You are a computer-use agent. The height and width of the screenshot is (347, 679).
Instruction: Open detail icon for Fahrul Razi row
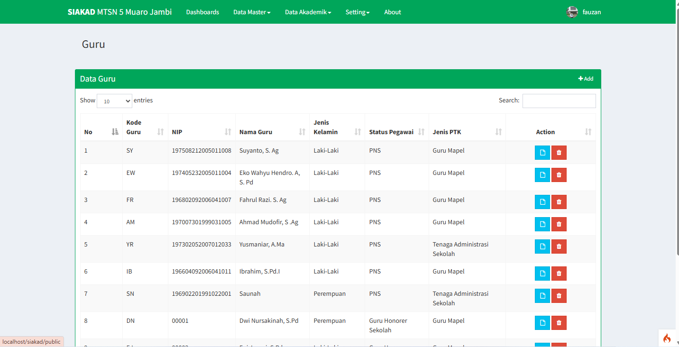[x=542, y=202]
